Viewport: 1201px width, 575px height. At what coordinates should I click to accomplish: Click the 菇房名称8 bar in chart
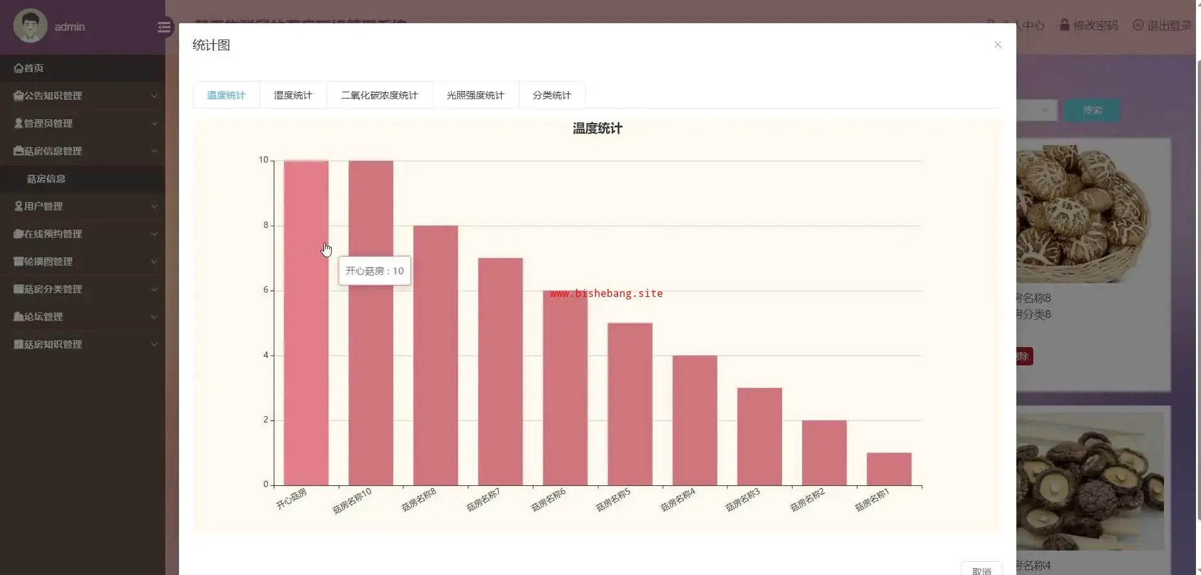pyautogui.click(x=435, y=355)
